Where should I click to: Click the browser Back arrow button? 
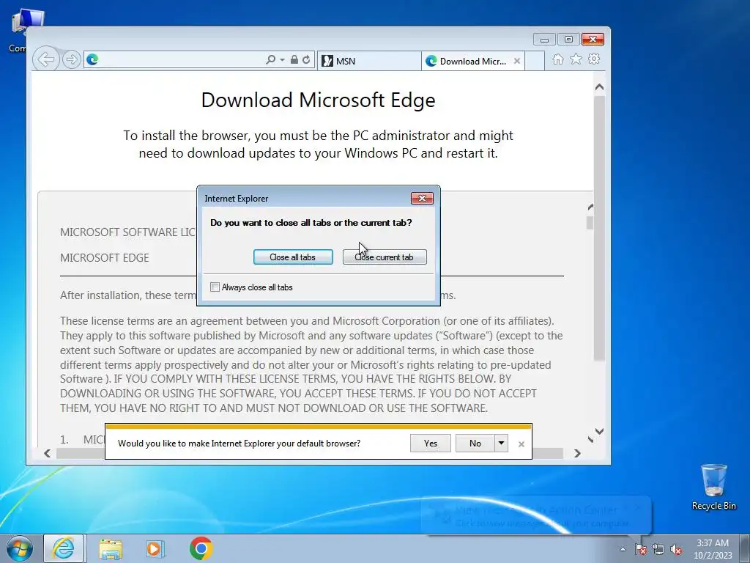pyautogui.click(x=46, y=60)
